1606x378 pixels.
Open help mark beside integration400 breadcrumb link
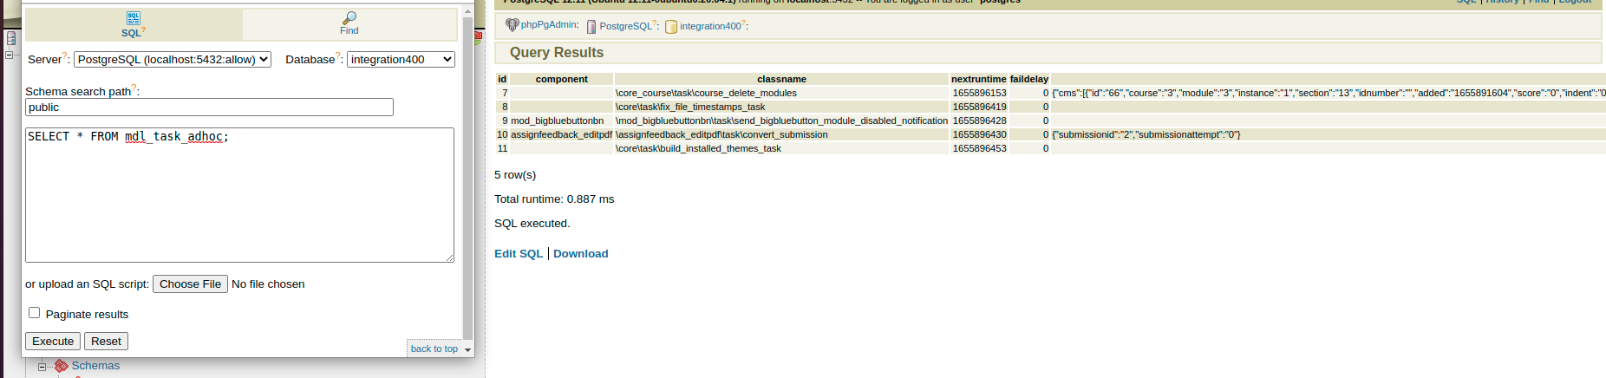coord(743,23)
